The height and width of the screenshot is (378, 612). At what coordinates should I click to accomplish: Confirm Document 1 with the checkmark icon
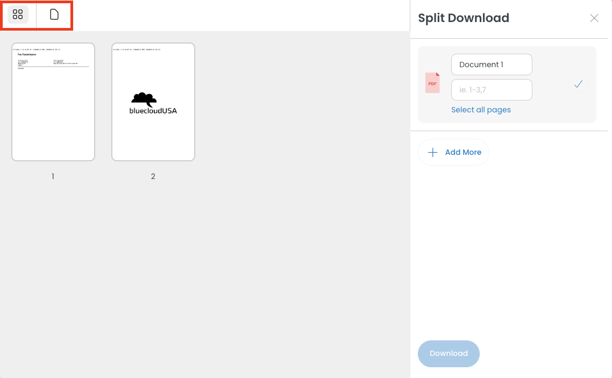point(578,84)
